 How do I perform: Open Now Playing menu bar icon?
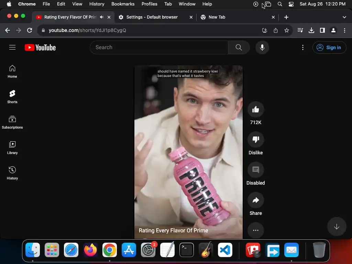pos(256,4)
